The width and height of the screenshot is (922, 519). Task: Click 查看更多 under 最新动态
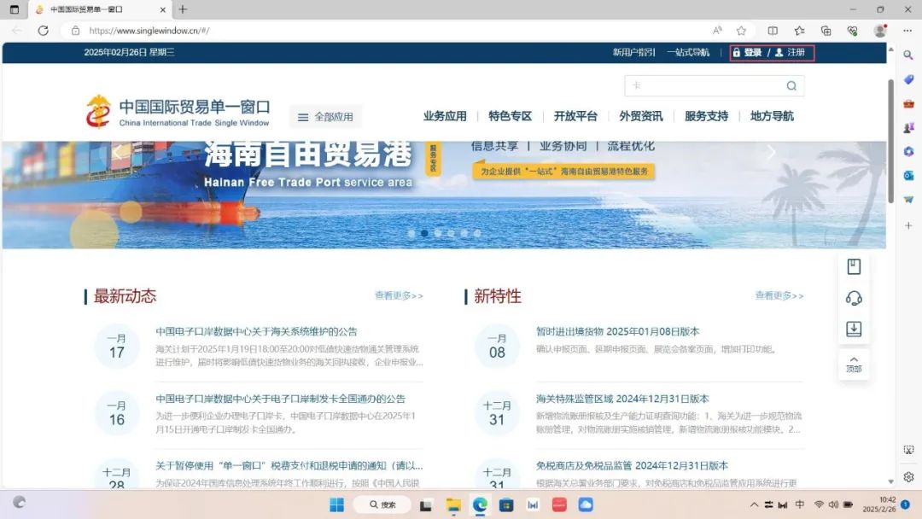[x=399, y=296]
